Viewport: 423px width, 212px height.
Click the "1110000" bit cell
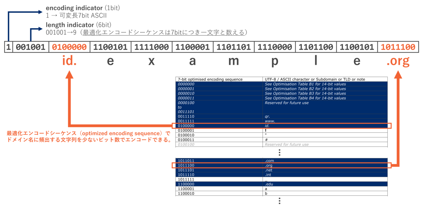275,48
